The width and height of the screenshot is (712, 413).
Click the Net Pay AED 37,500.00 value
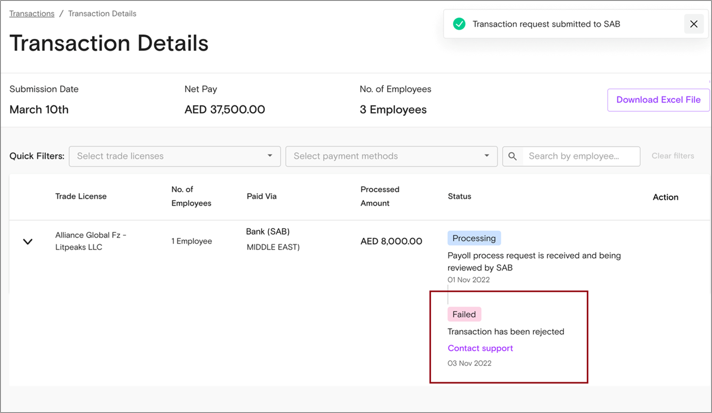225,110
